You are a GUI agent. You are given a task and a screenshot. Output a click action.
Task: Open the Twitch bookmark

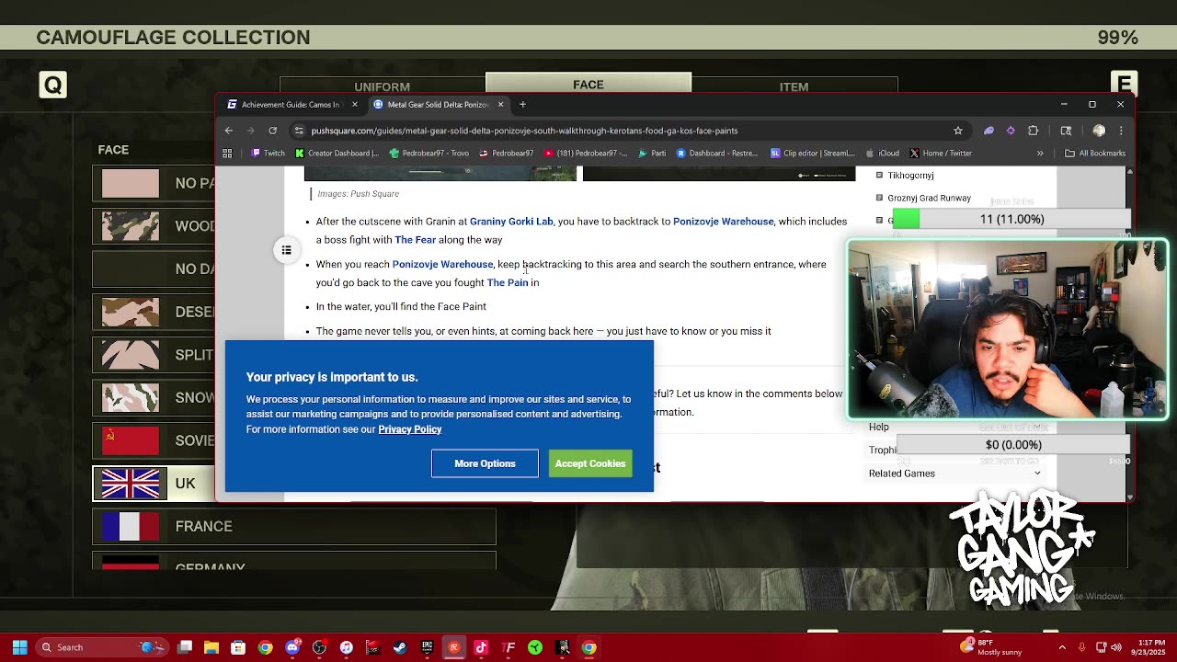pyautogui.click(x=269, y=154)
